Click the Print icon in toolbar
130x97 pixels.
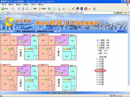[59, 9]
